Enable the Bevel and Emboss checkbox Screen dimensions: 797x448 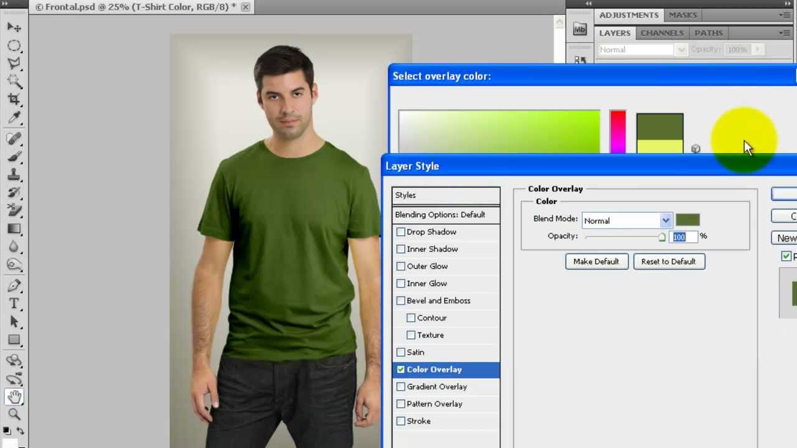coord(401,301)
